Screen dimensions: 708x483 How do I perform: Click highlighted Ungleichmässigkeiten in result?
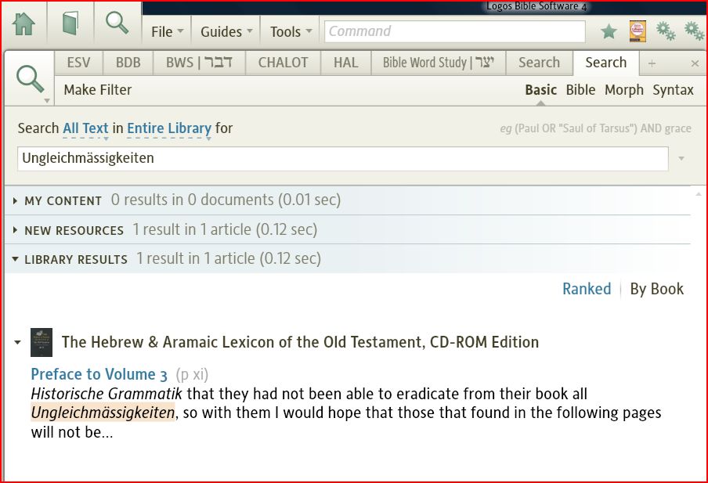(x=103, y=412)
